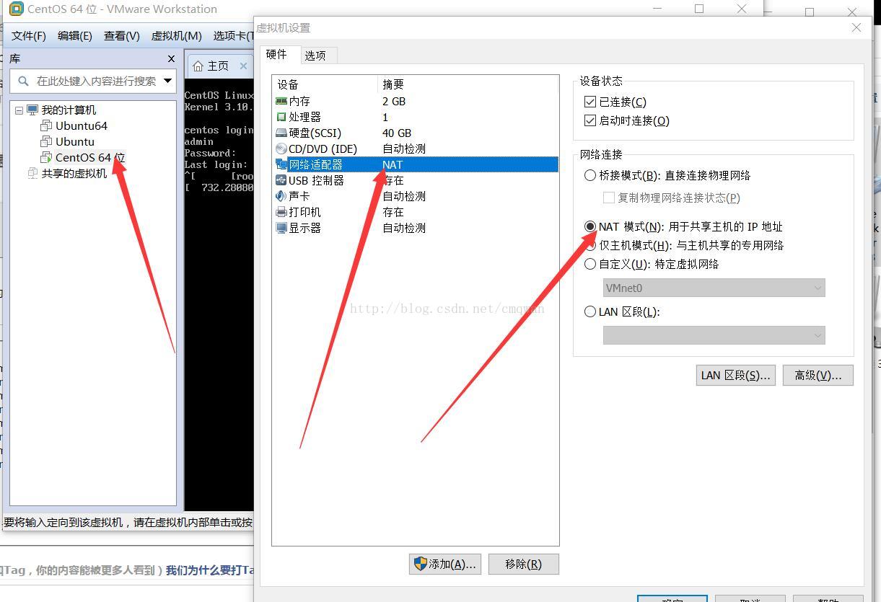Select LAN 区段(L) radio button
This screenshot has width=881, height=602.
pyautogui.click(x=590, y=311)
